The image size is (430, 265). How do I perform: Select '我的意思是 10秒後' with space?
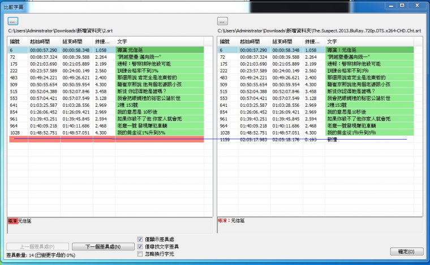click(106, 112)
